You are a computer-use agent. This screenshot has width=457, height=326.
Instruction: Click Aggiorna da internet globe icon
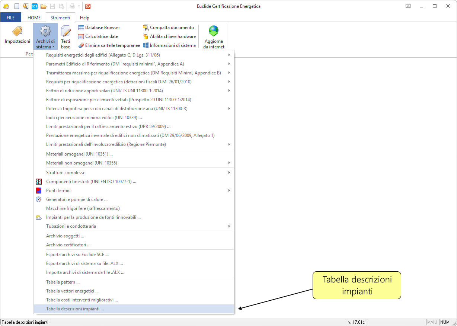[x=214, y=31]
